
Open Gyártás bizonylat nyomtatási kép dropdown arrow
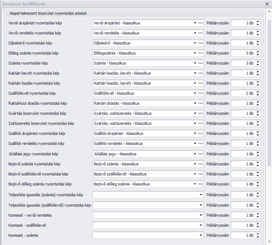click(x=195, y=113)
